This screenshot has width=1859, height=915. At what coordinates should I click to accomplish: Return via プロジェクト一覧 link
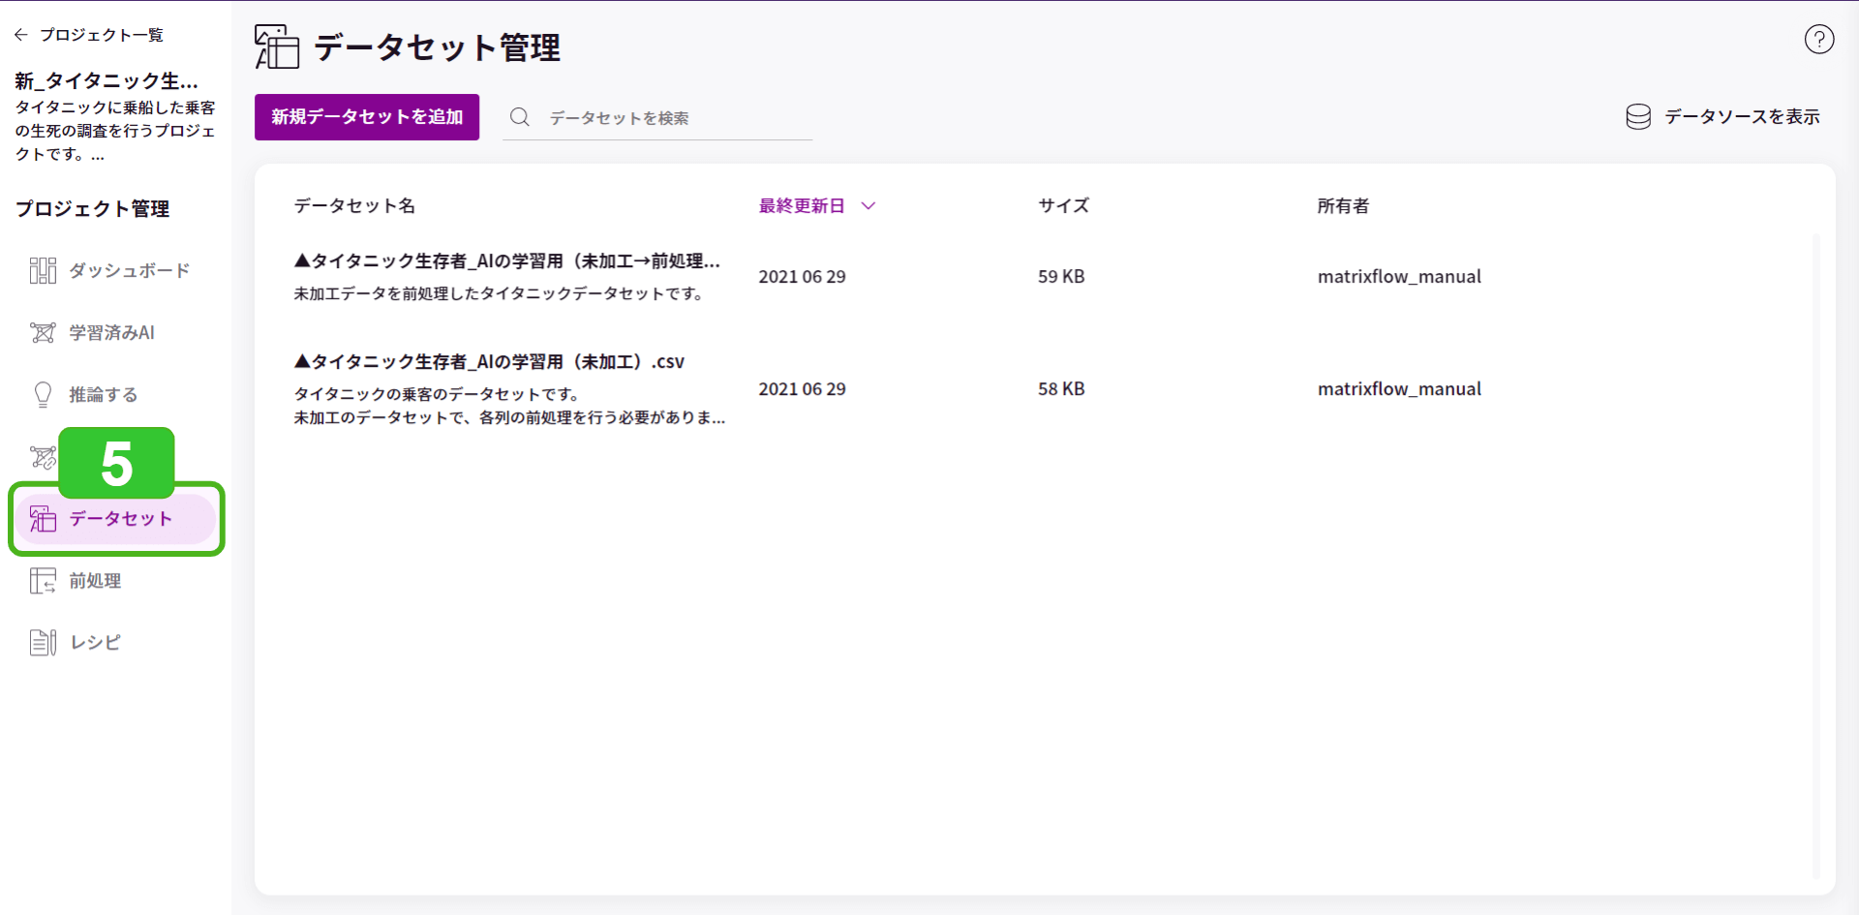[102, 35]
